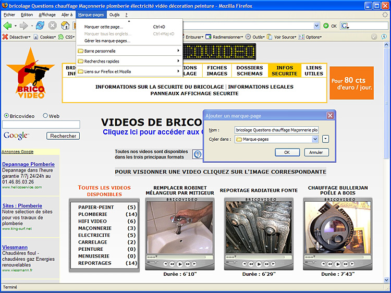Click the Reload page icon

[x=40, y=26]
